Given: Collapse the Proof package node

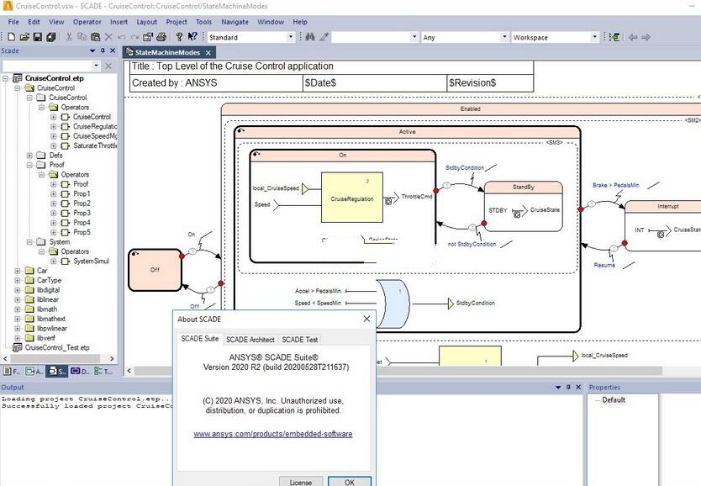Looking at the screenshot, I should coord(29,165).
